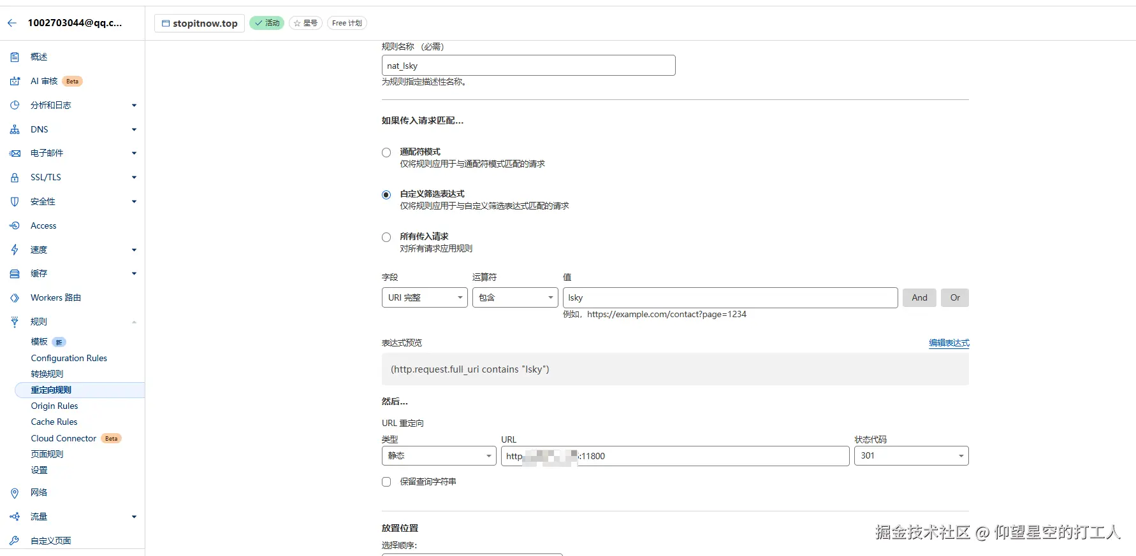Open the 字段 URI 完整 dropdown
This screenshot has width=1136, height=556.
pyautogui.click(x=425, y=297)
